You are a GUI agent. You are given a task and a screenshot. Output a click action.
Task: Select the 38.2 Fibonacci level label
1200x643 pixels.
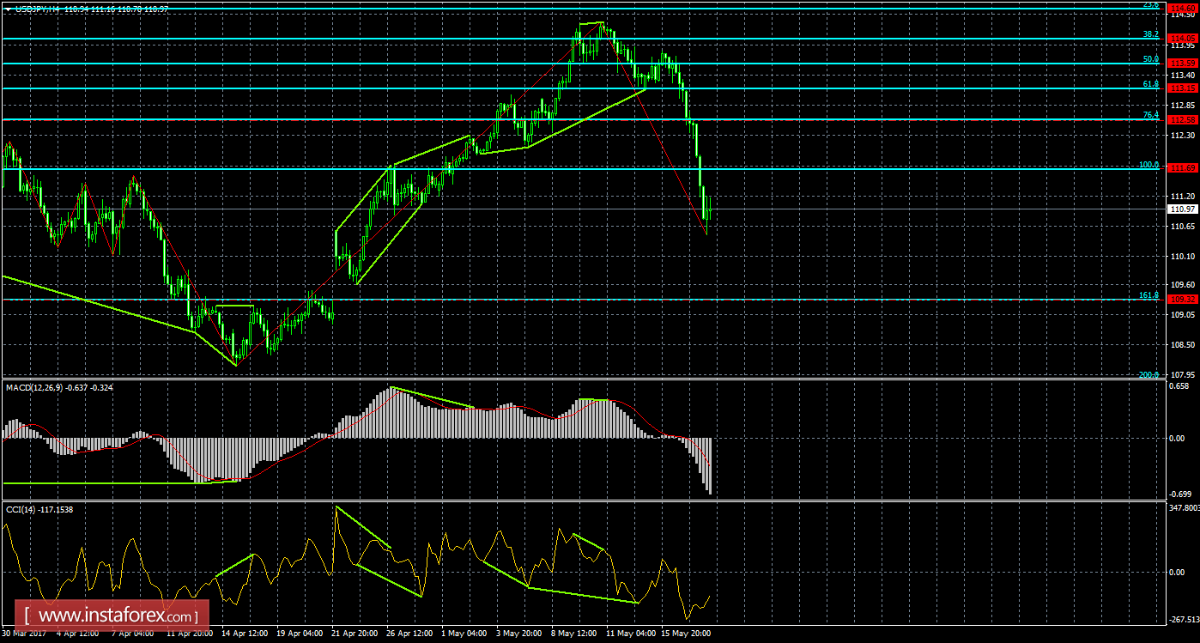coord(1151,34)
